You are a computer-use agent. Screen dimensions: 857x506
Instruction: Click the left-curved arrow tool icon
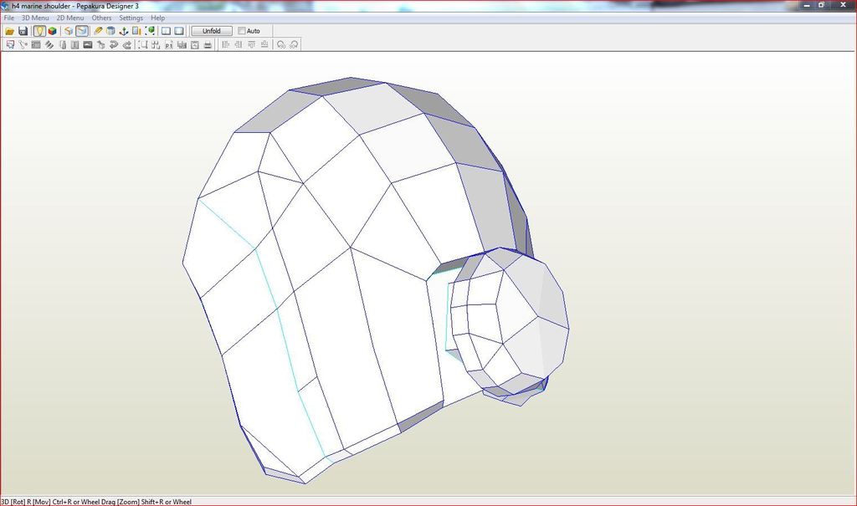click(x=114, y=45)
